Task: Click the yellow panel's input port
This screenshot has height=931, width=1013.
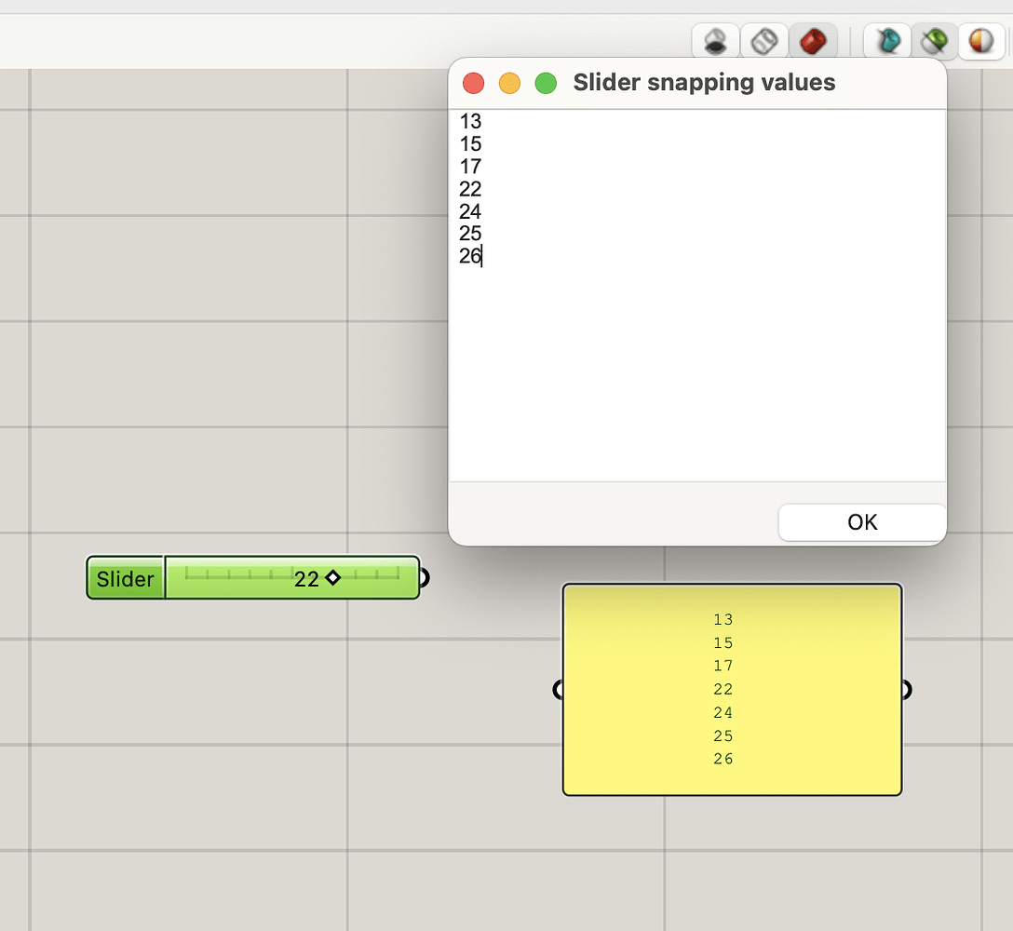Action: tap(560, 690)
